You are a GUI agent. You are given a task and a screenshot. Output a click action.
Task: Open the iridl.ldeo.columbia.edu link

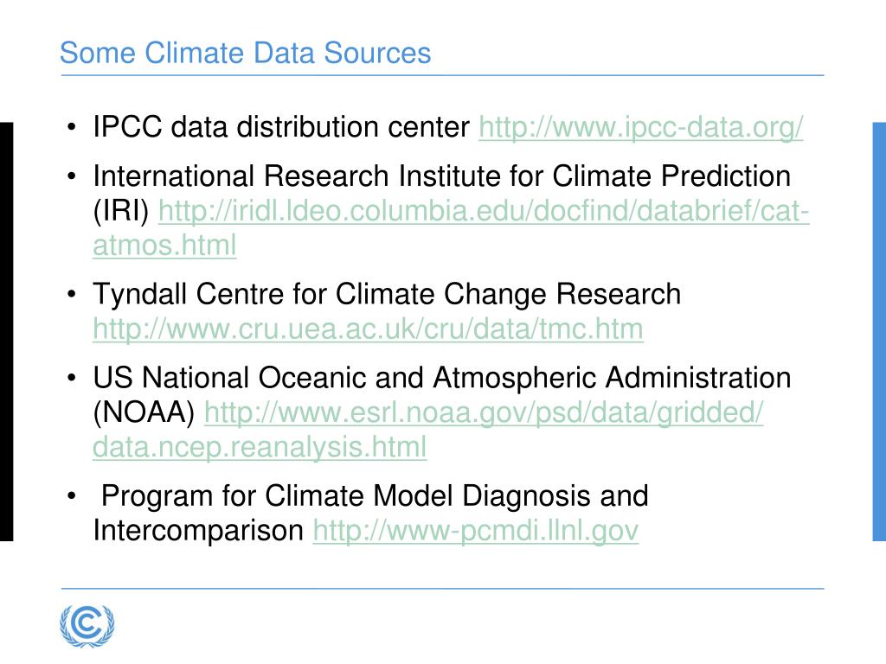[x=484, y=211]
